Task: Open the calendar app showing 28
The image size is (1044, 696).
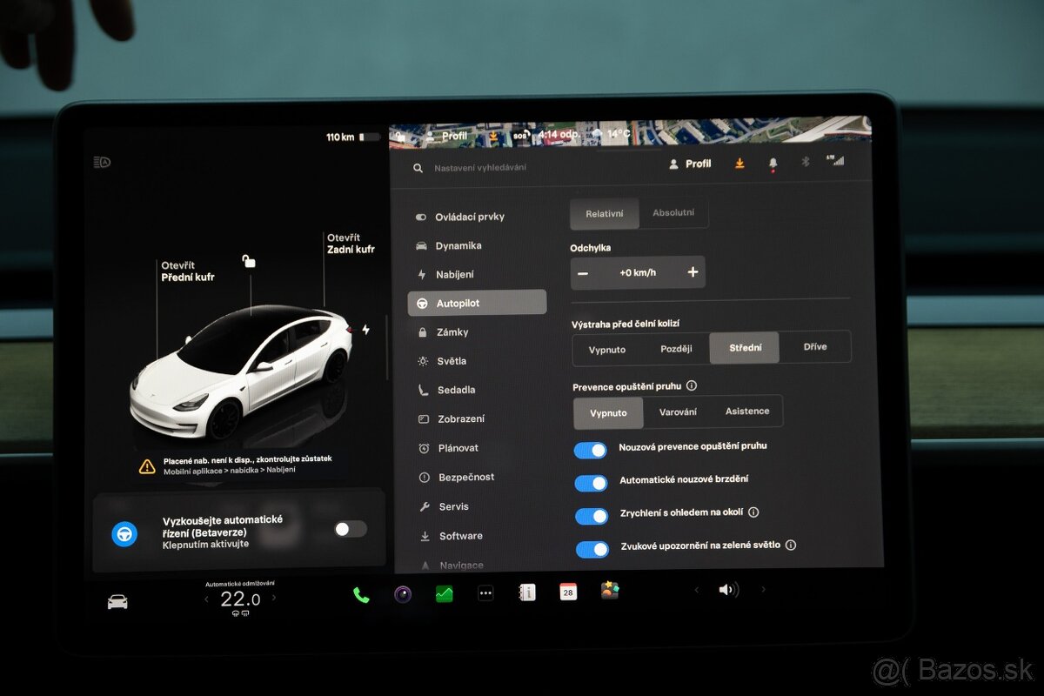Action: [x=567, y=592]
